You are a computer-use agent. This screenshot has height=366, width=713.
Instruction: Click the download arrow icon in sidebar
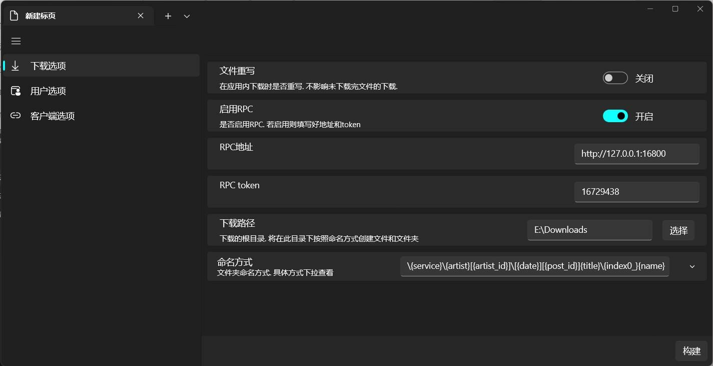pyautogui.click(x=16, y=66)
